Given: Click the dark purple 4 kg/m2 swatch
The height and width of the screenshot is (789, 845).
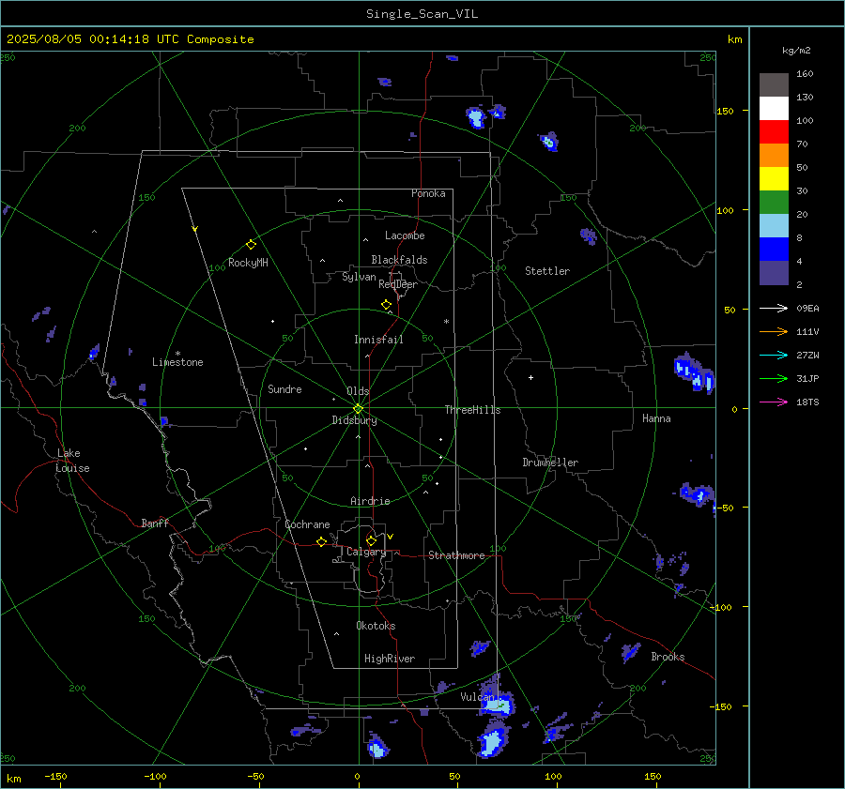Looking at the screenshot, I should point(774,272).
